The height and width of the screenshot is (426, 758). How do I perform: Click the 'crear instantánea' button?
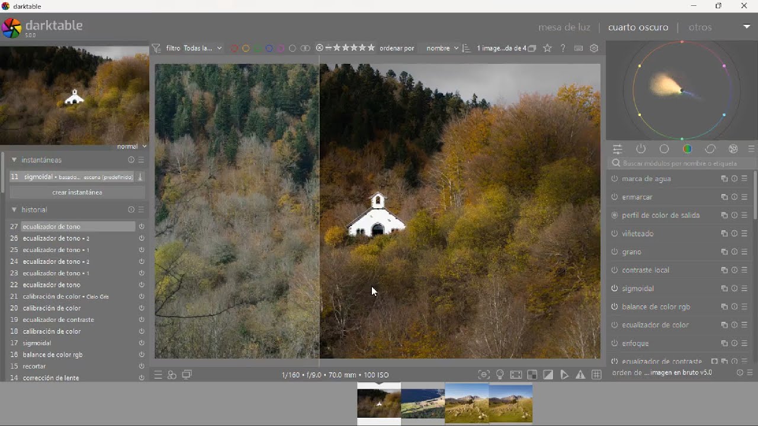tap(77, 192)
